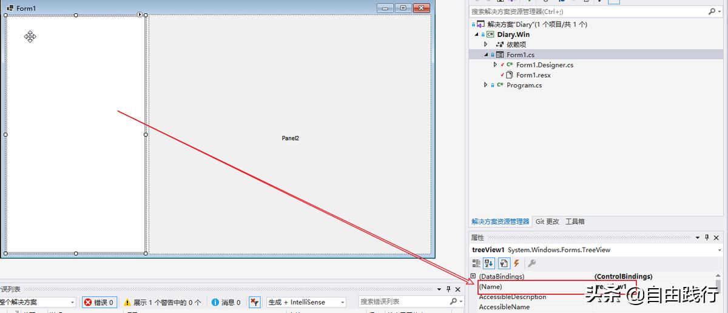Select the solution "Diary" node

tap(537, 24)
